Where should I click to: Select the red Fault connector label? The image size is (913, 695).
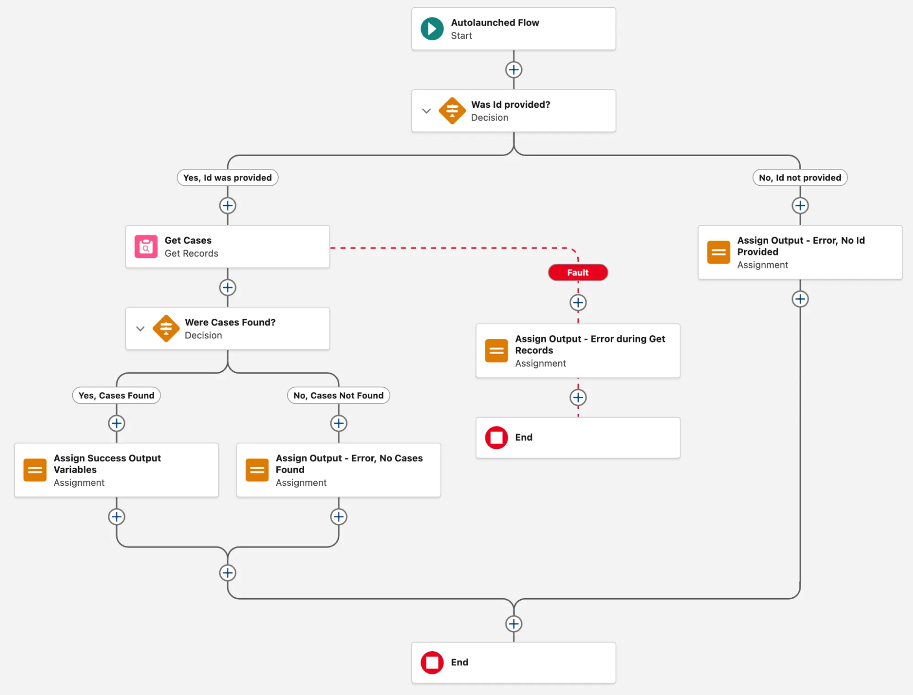pyautogui.click(x=578, y=273)
